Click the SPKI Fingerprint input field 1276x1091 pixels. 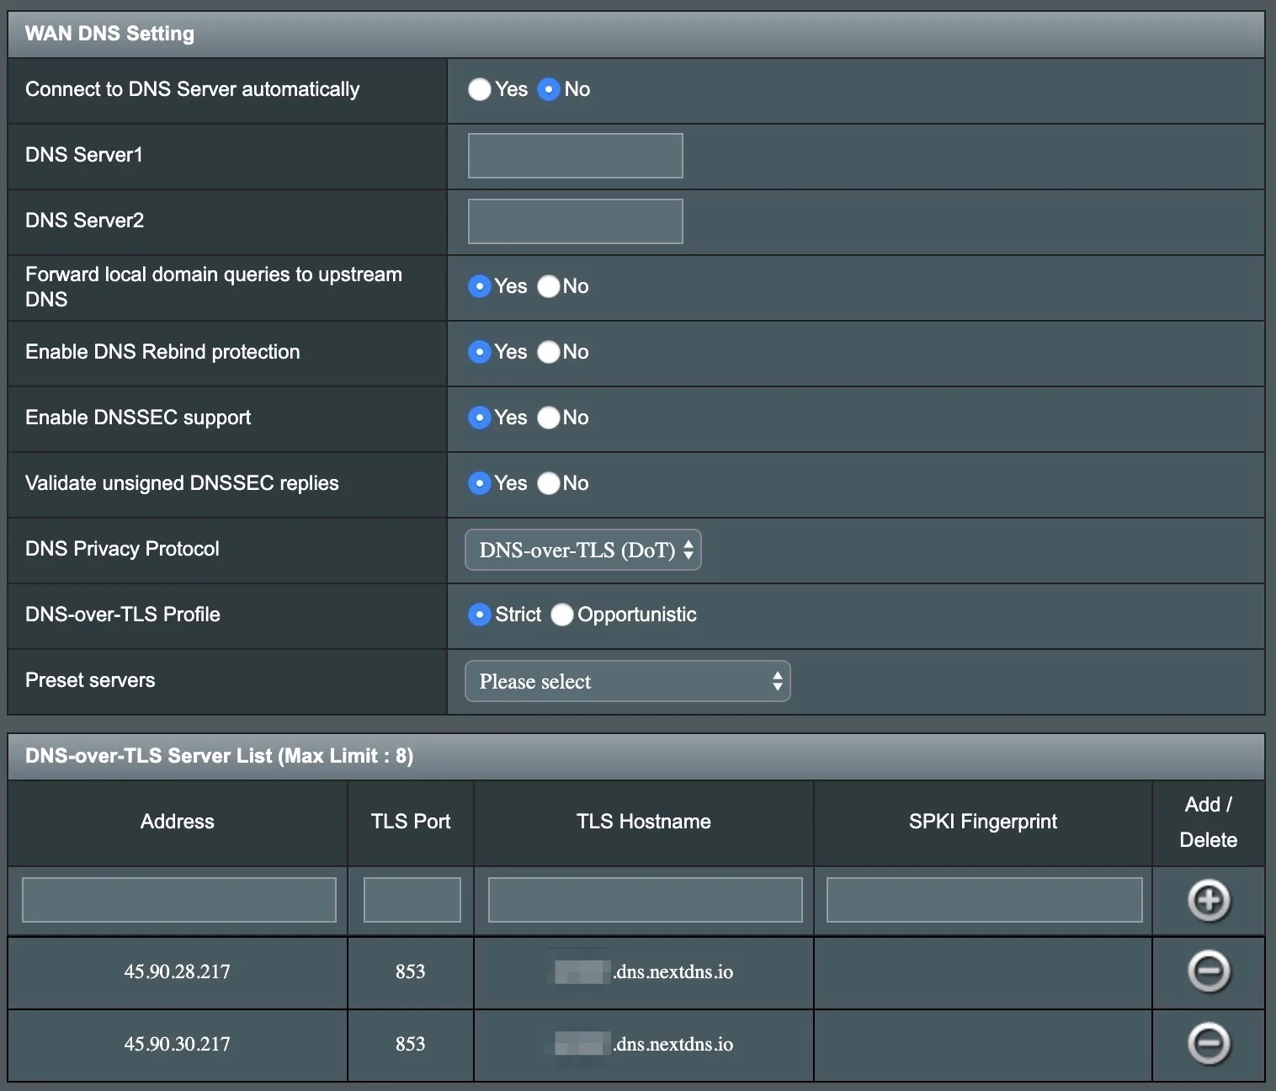click(x=981, y=899)
